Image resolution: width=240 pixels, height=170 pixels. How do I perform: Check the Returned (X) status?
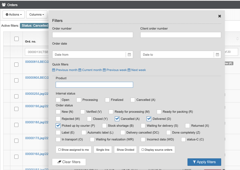[x=187, y=126]
